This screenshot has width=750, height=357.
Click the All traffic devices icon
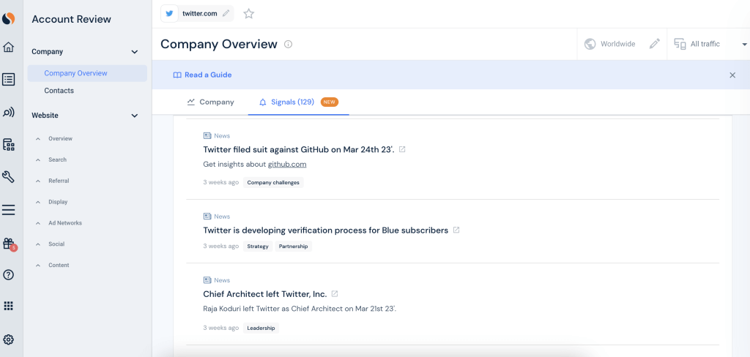[680, 44]
